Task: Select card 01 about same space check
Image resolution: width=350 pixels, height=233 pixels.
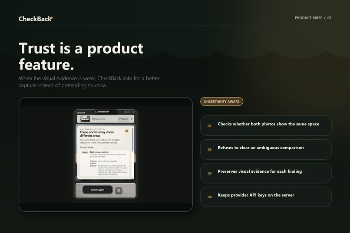Action: tap(266, 125)
